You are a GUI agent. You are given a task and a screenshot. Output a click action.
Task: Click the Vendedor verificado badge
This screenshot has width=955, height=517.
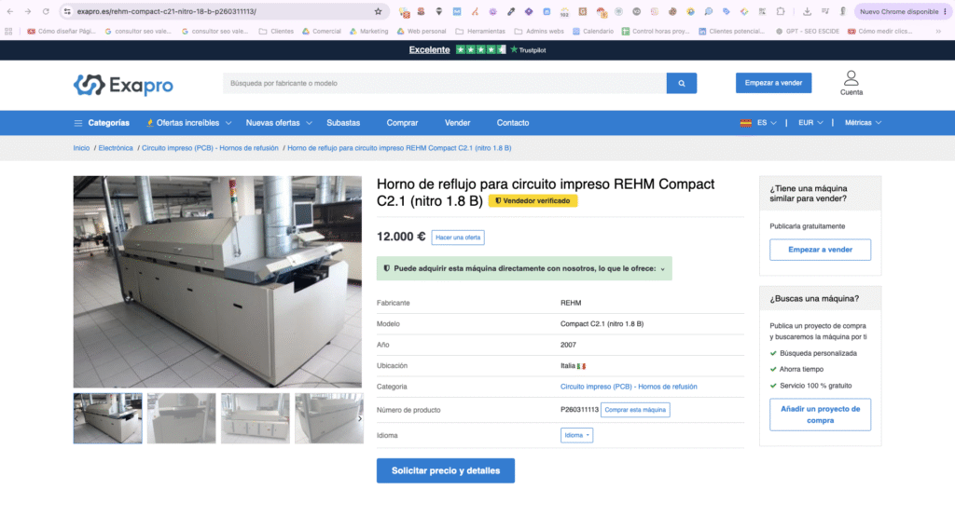tap(533, 200)
